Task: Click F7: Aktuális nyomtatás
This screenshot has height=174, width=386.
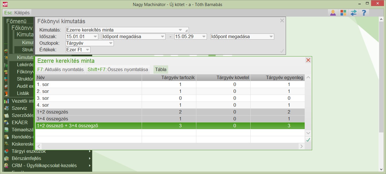Action: tap(60, 69)
